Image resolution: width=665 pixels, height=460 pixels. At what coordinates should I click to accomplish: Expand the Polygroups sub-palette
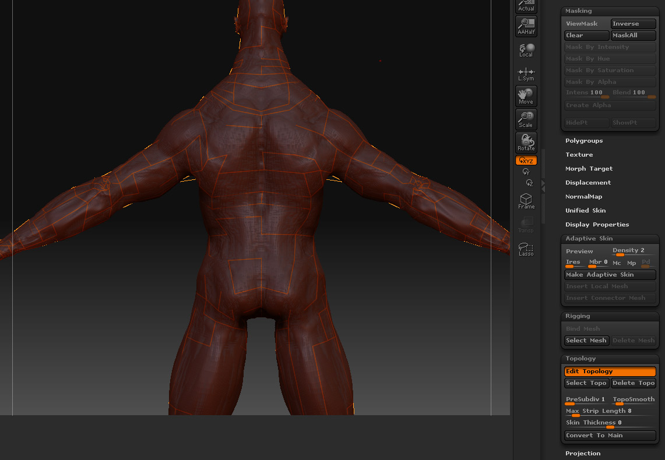(x=584, y=141)
